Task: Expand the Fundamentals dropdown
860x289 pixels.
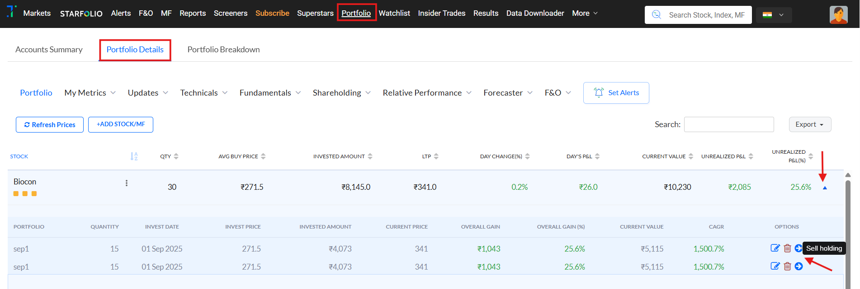Action: click(x=270, y=93)
